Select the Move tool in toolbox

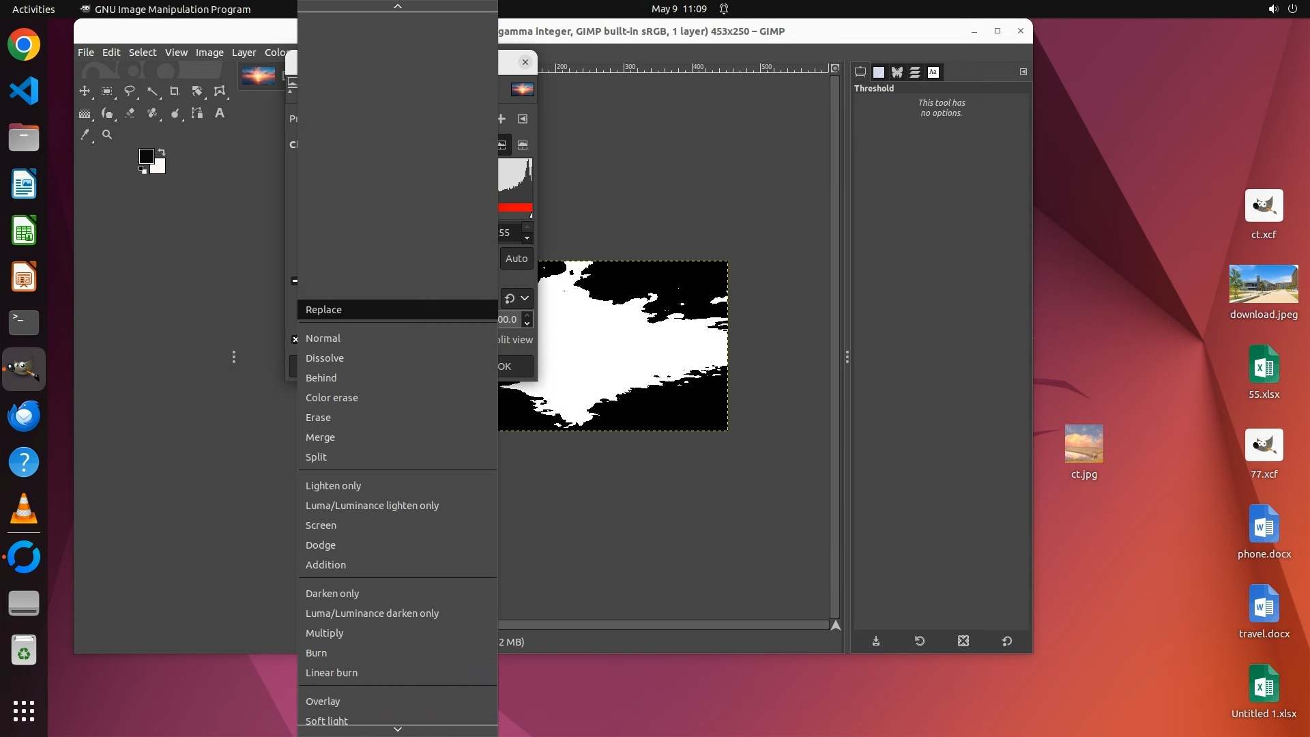85,91
